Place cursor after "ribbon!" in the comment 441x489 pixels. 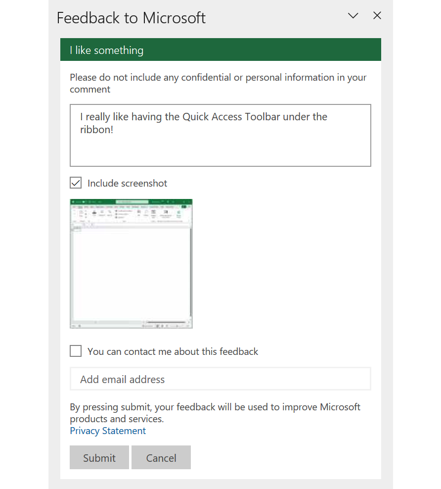tap(115, 131)
